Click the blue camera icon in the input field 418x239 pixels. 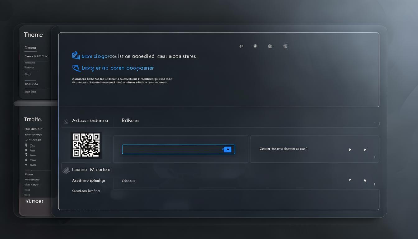pos(227,150)
